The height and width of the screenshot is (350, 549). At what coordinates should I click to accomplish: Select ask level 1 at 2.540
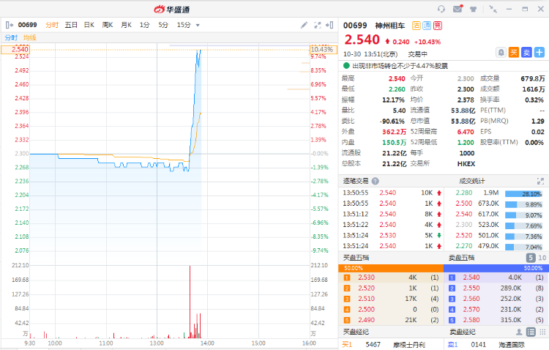[496, 278]
